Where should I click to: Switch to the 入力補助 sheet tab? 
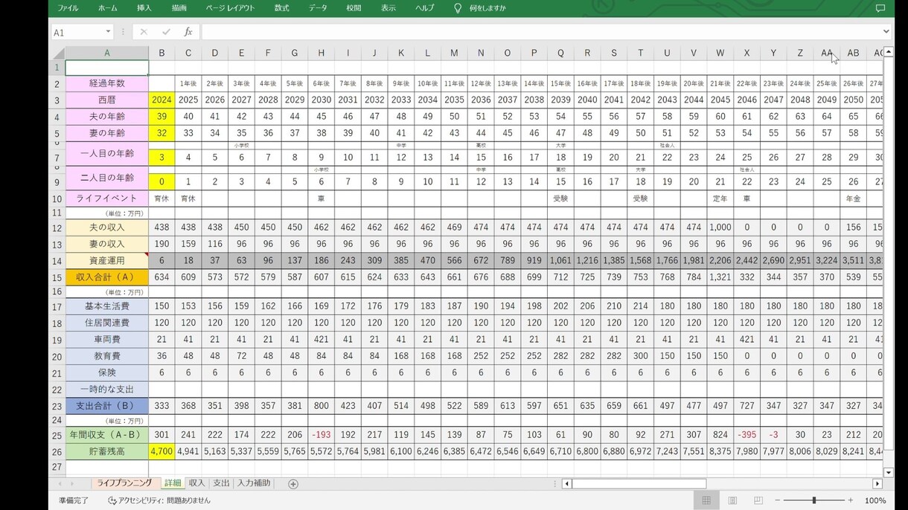(254, 483)
